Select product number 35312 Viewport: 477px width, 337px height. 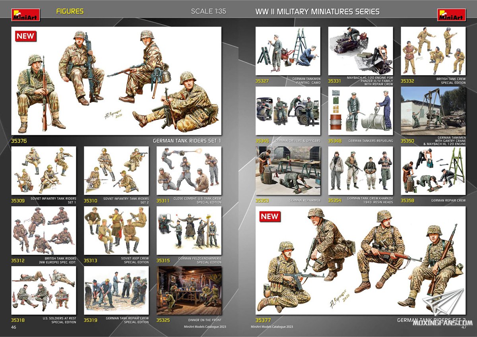click(18, 261)
